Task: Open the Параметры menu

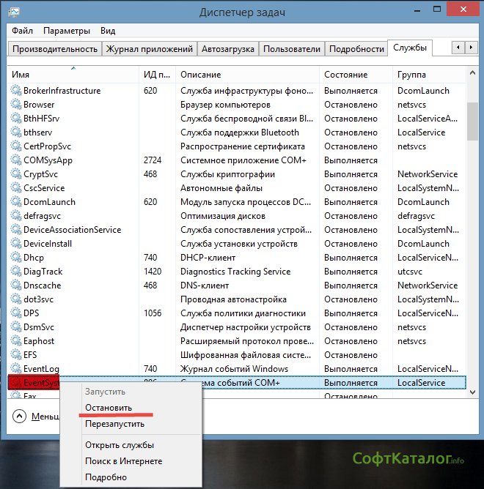Action: (x=66, y=31)
